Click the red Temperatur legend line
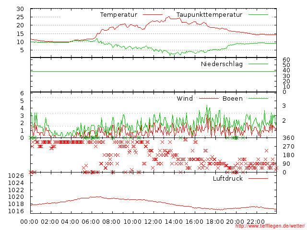Image resolution: width=307 pixels, height=230 pixels. tap(153, 15)
